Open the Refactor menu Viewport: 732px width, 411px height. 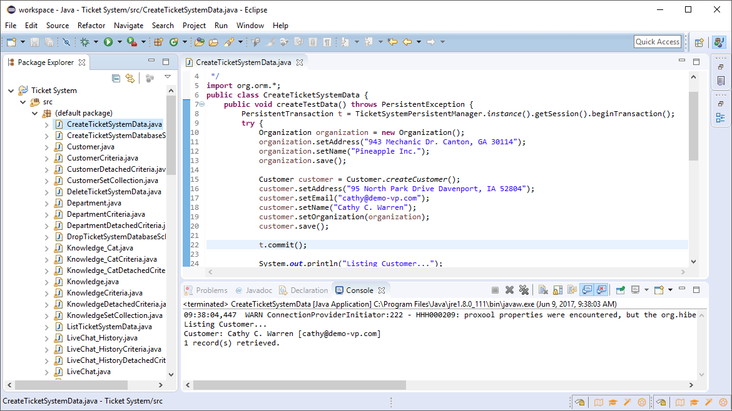point(91,26)
